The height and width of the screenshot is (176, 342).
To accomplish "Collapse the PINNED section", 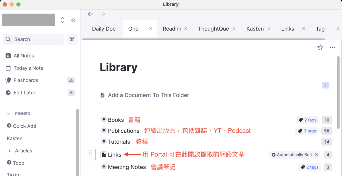I will tap(9, 114).
